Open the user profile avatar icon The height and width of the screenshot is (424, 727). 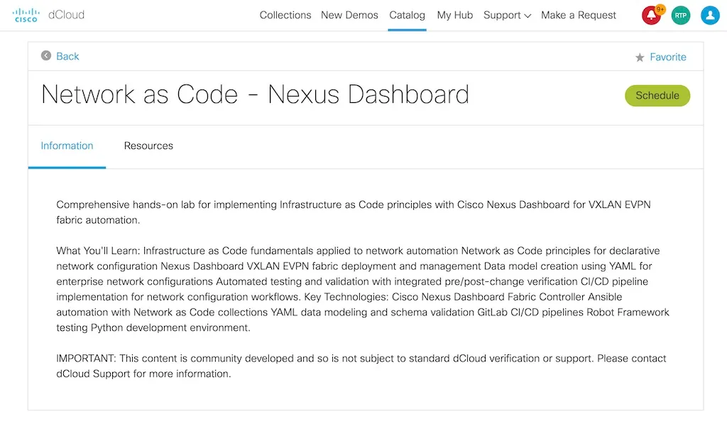(x=710, y=15)
